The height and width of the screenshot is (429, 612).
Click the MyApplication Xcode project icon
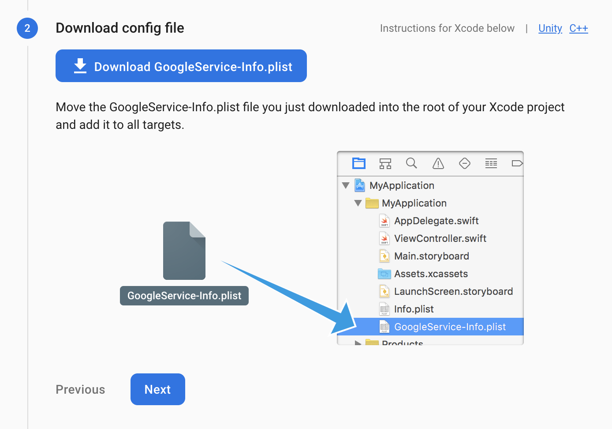pos(360,185)
